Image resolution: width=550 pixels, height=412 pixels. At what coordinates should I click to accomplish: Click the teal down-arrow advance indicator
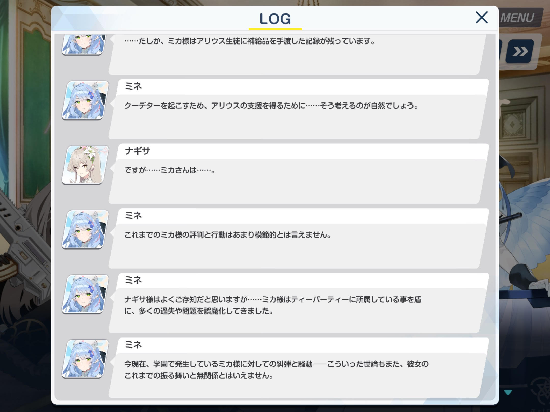coord(508,392)
